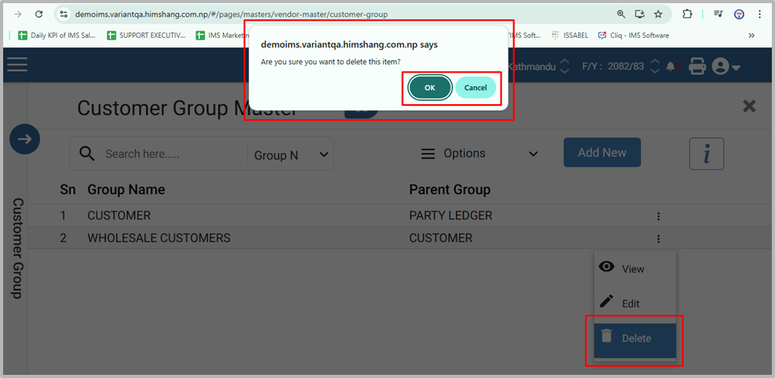The height and width of the screenshot is (378, 775).
Task: Open three-dot menu for CUSTOMER row
Action: coord(658,216)
